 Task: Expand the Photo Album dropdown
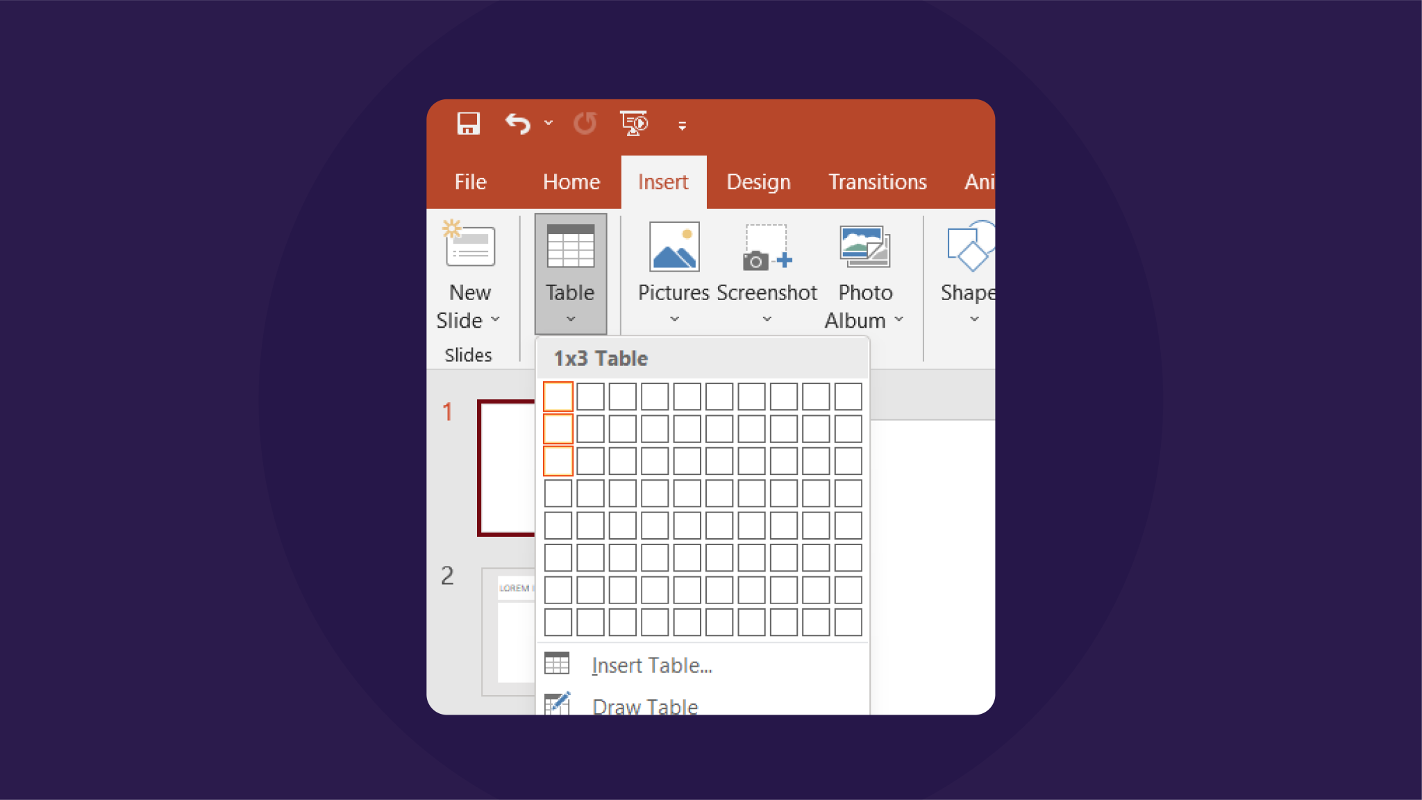point(900,319)
